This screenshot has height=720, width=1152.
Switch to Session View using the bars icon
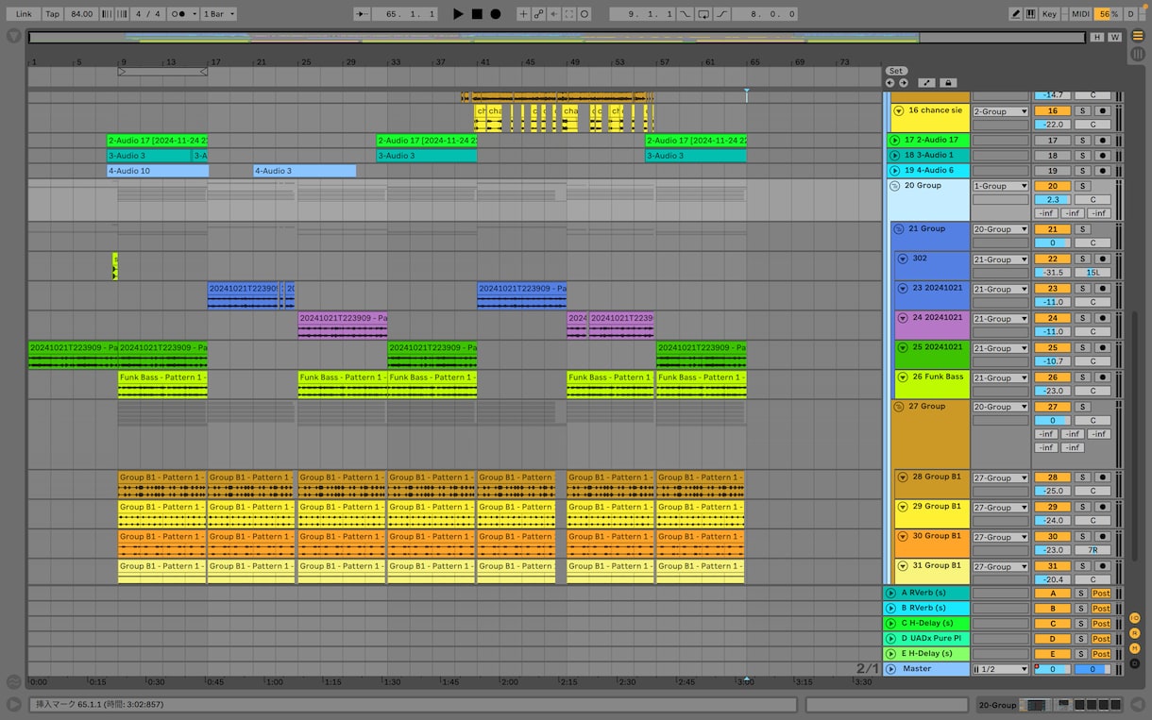click(1137, 54)
